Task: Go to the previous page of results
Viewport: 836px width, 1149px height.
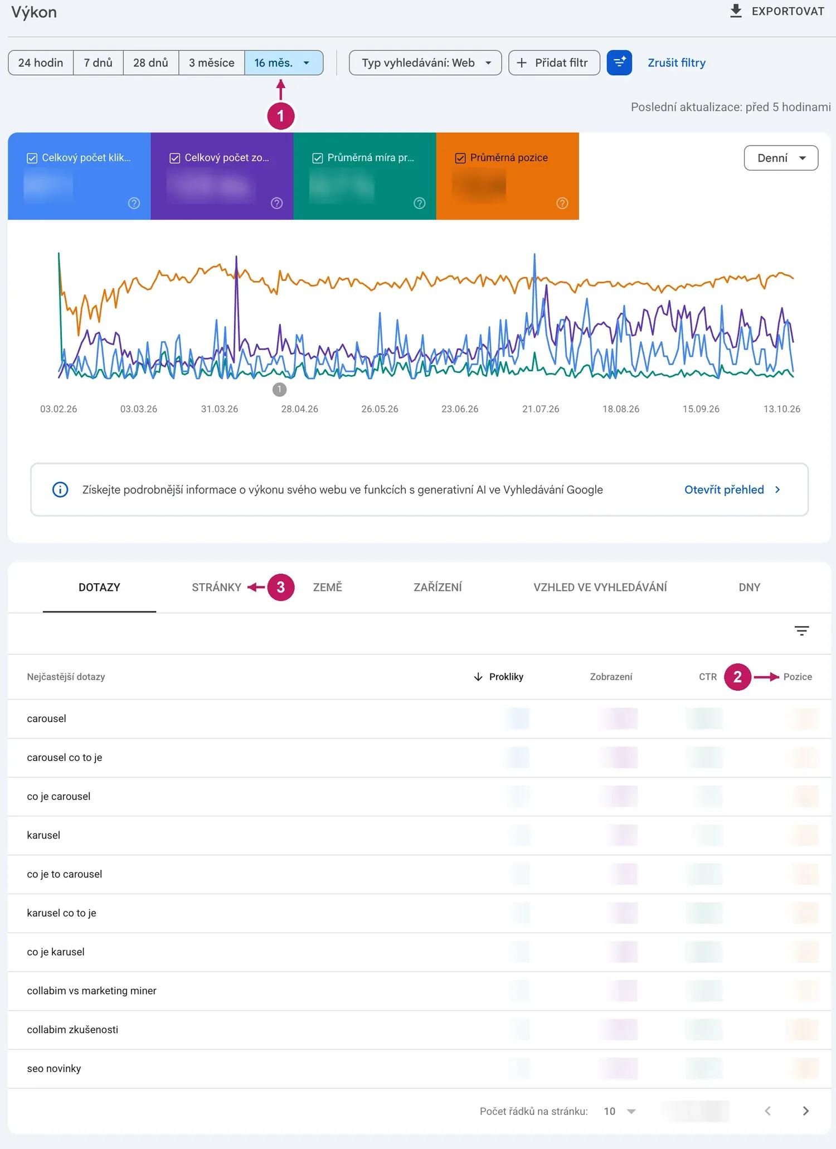Action: pos(767,1111)
